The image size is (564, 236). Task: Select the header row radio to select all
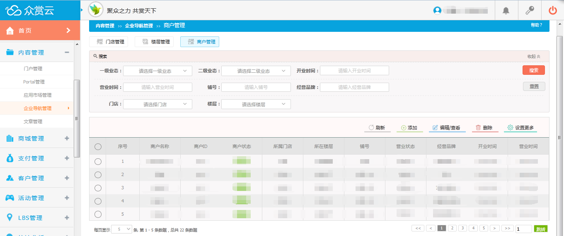coord(98,146)
